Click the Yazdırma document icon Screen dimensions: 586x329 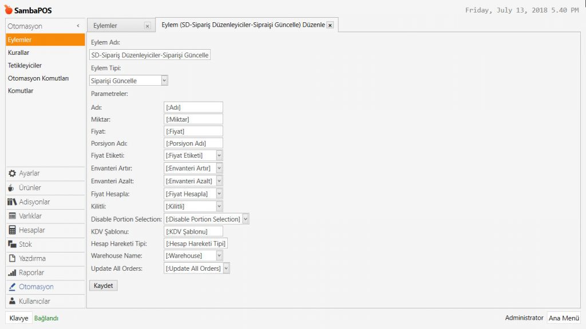tap(12, 259)
